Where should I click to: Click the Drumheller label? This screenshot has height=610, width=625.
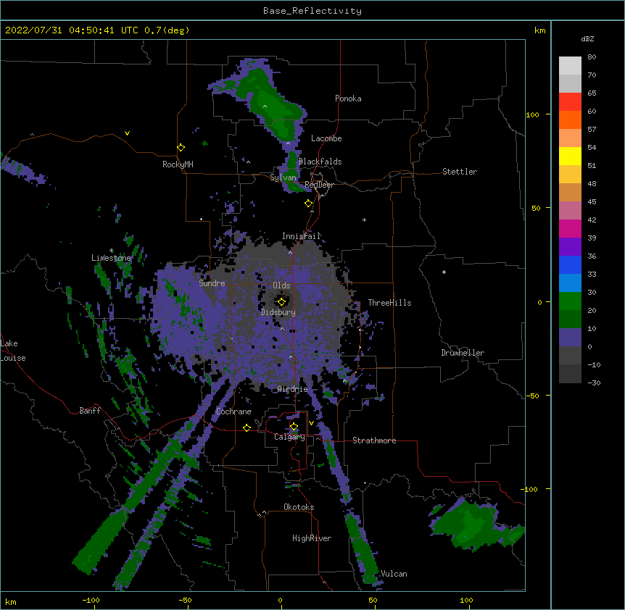[x=463, y=353]
